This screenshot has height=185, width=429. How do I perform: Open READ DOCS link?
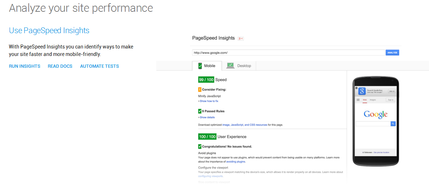click(x=60, y=66)
